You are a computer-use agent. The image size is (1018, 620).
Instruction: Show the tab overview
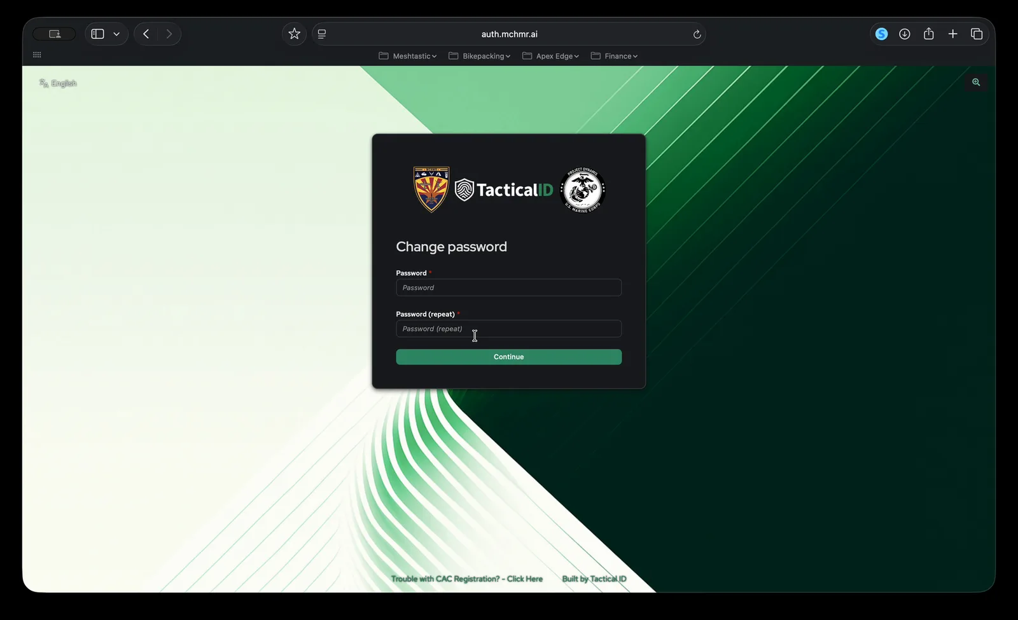pyautogui.click(x=977, y=34)
